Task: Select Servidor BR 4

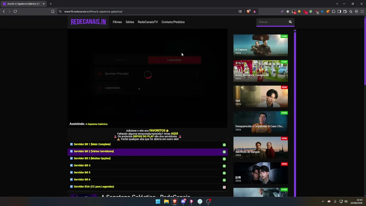Action: 82,165
